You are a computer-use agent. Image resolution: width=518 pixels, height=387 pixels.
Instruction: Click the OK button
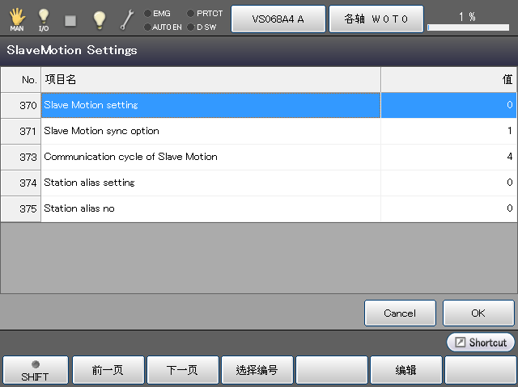[478, 313]
